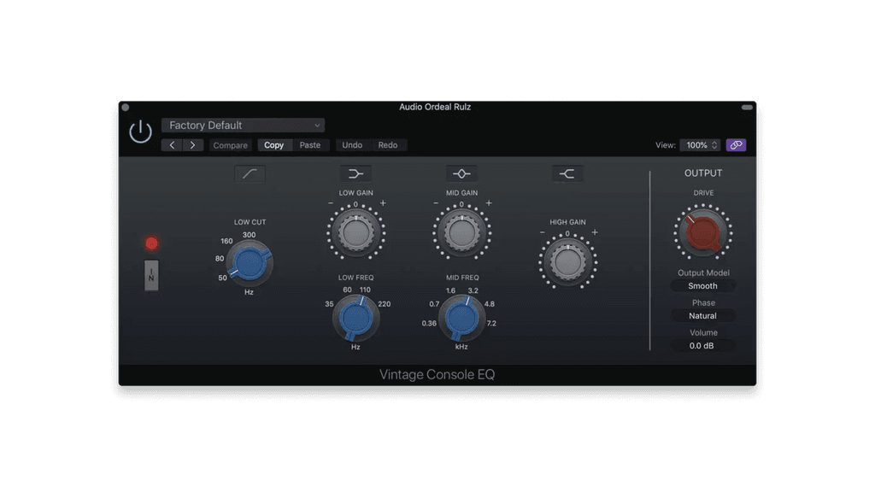
Task: Click the red status LED indicator
Action: [x=151, y=243]
